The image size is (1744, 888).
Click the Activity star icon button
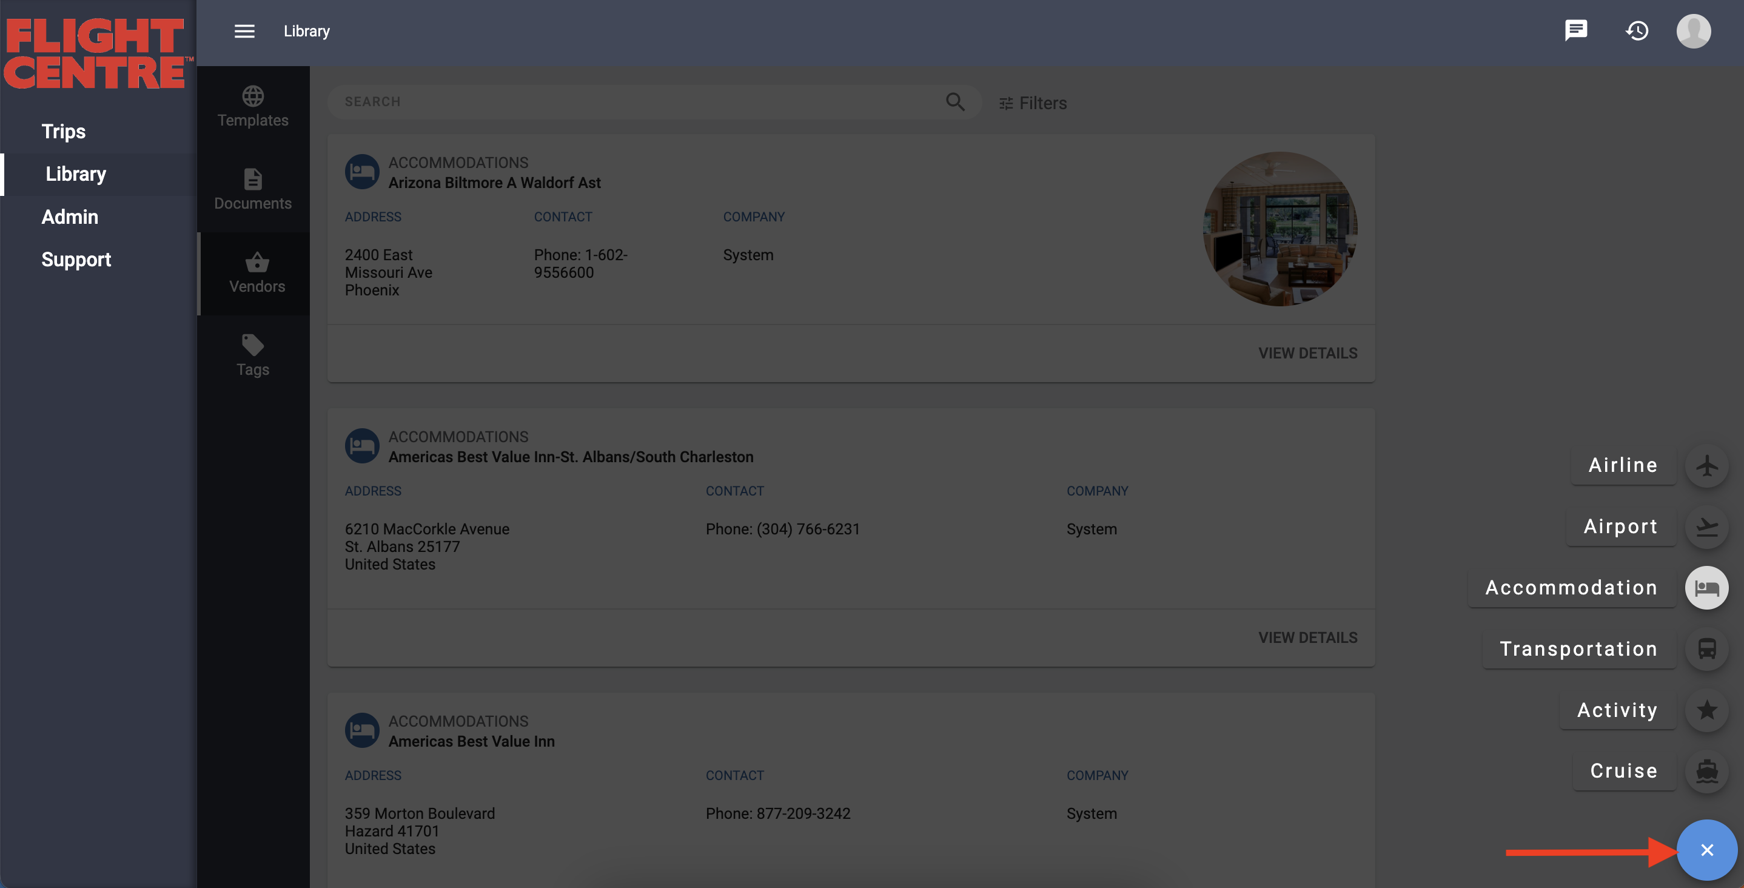coord(1706,710)
